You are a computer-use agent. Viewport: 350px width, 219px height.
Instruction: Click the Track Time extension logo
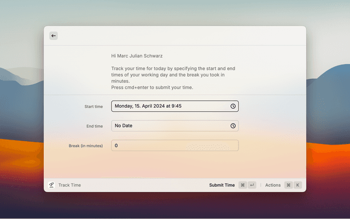[51, 185]
